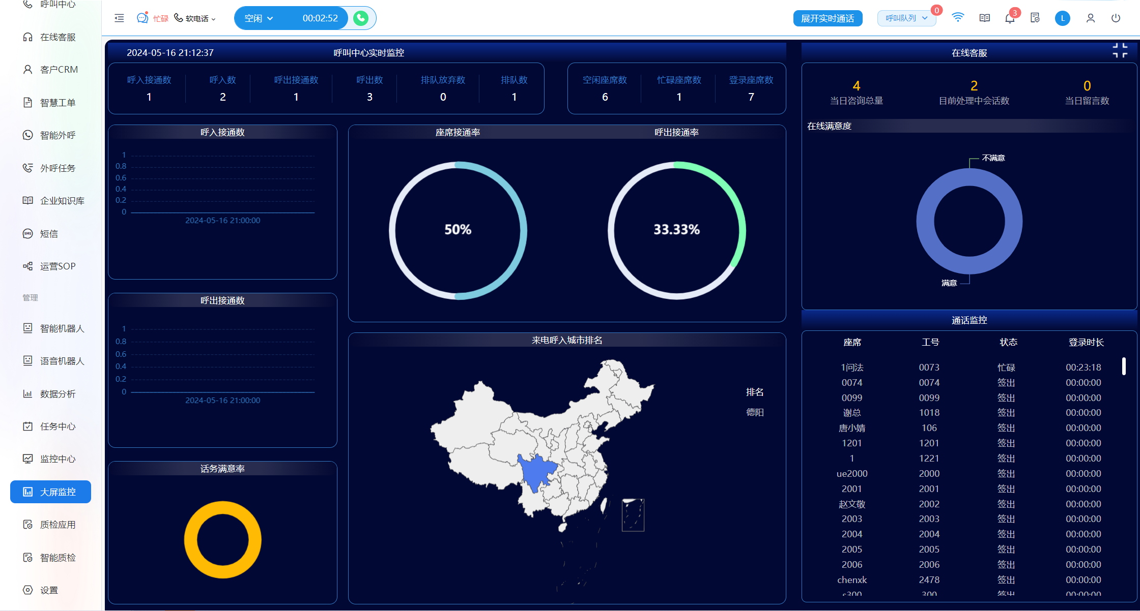Select 智能外呼 in the sidebar

50,135
